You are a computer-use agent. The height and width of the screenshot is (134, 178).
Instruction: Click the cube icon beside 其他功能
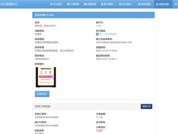(x=157, y=4)
